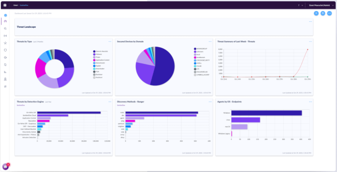Expand the help question mark dropdown

(x=300, y=6)
